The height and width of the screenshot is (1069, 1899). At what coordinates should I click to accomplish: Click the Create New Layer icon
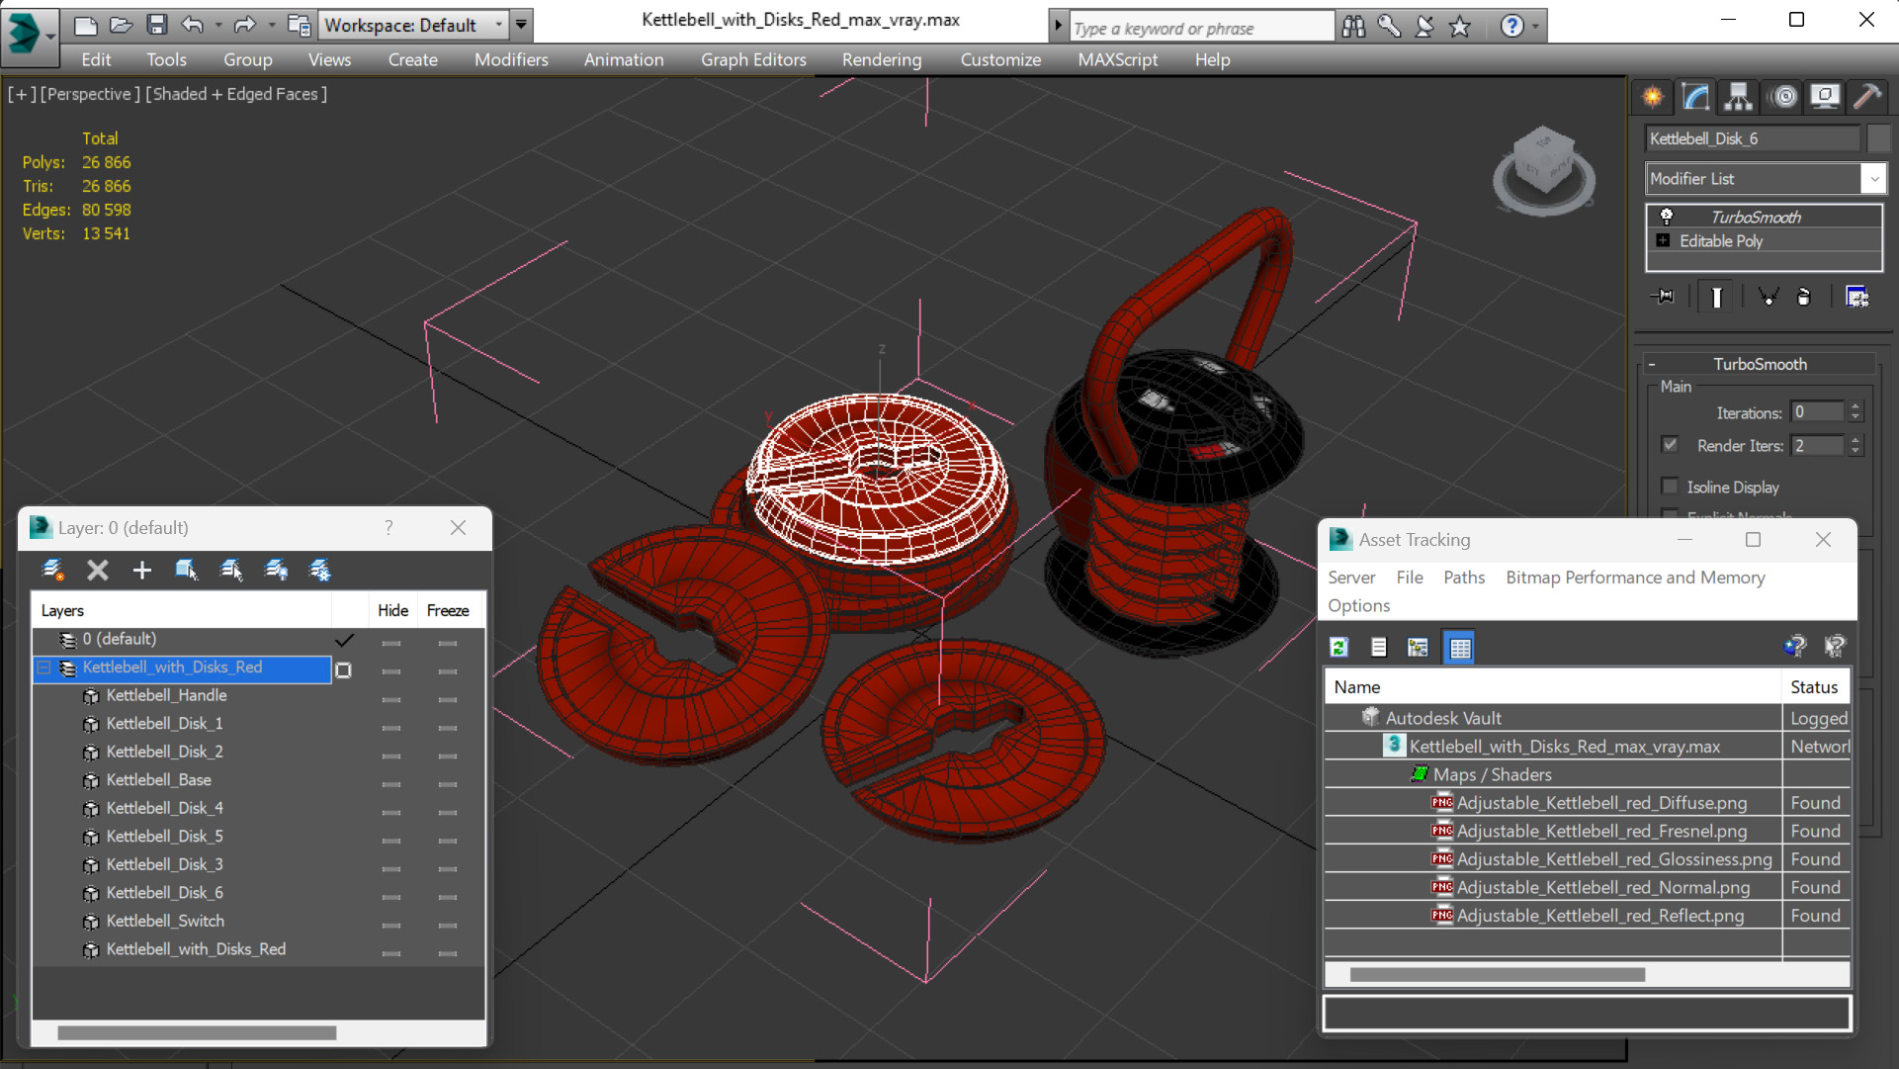point(52,570)
